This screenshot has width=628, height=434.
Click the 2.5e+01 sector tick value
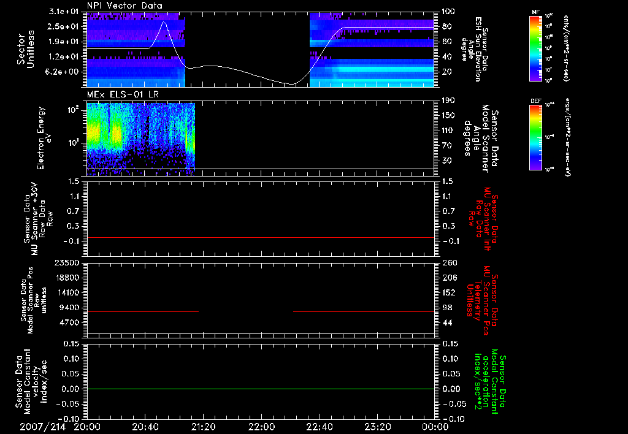(62, 26)
